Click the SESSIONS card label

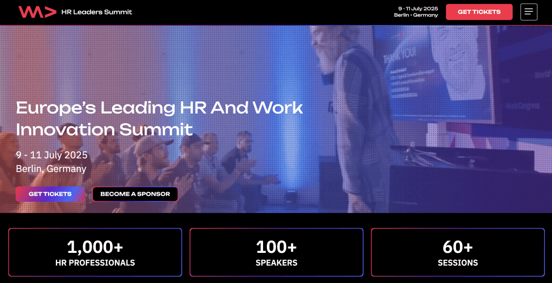click(x=458, y=263)
